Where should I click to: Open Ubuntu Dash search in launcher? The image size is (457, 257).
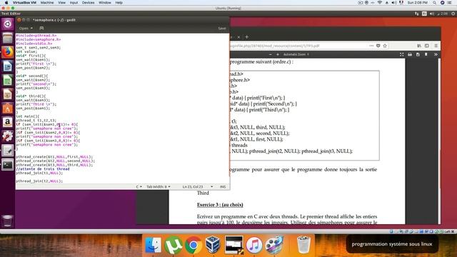pos(8,24)
